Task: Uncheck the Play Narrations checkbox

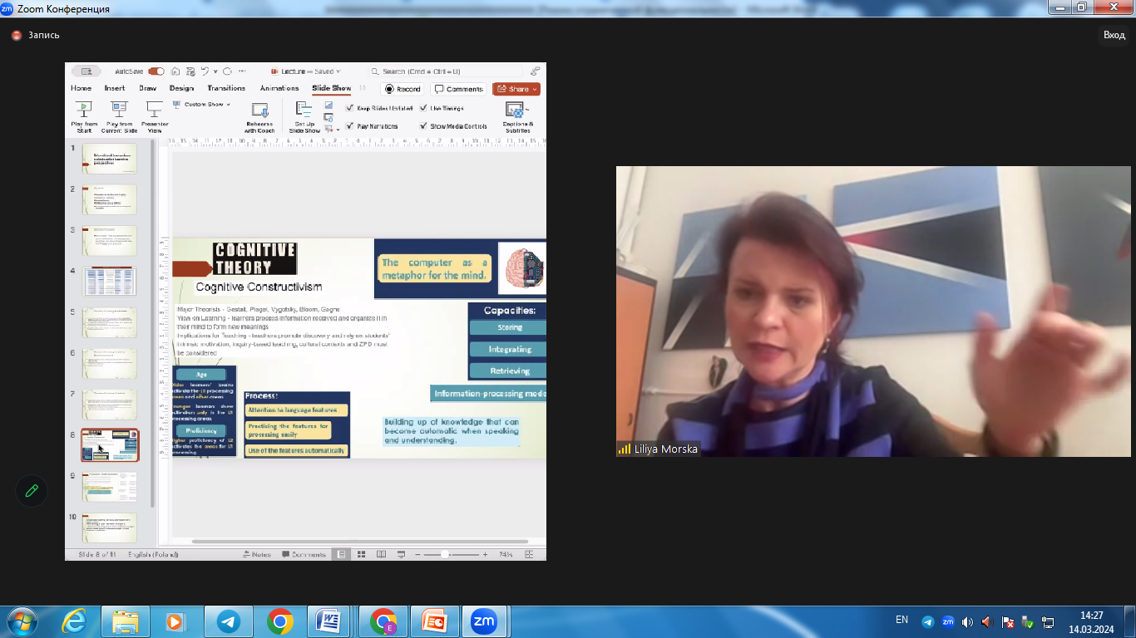Action: point(350,126)
